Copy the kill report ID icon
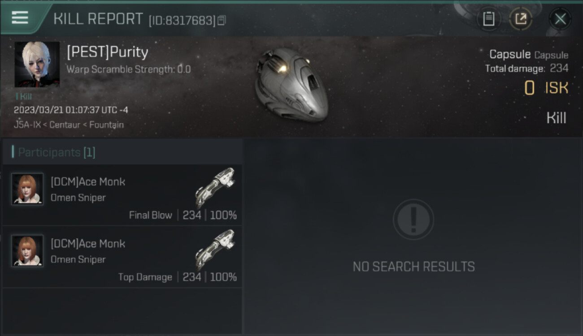Screen dimensions: 583x336 point(222,20)
